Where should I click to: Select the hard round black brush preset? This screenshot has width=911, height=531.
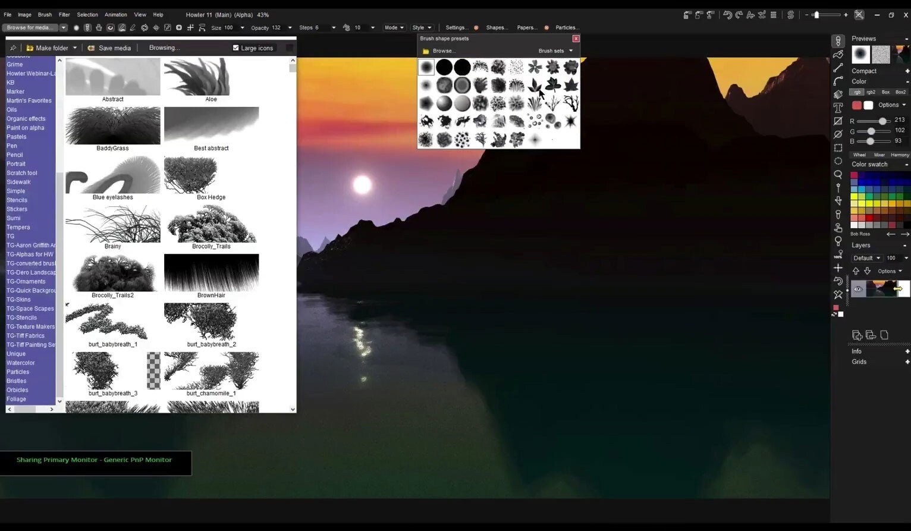444,67
